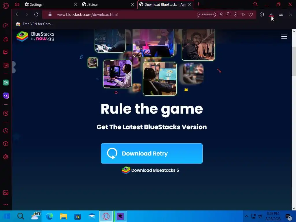The image size is (296, 222).
Task: Take a snapshot with camera icon
Action: pyautogui.click(x=228, y=14)
